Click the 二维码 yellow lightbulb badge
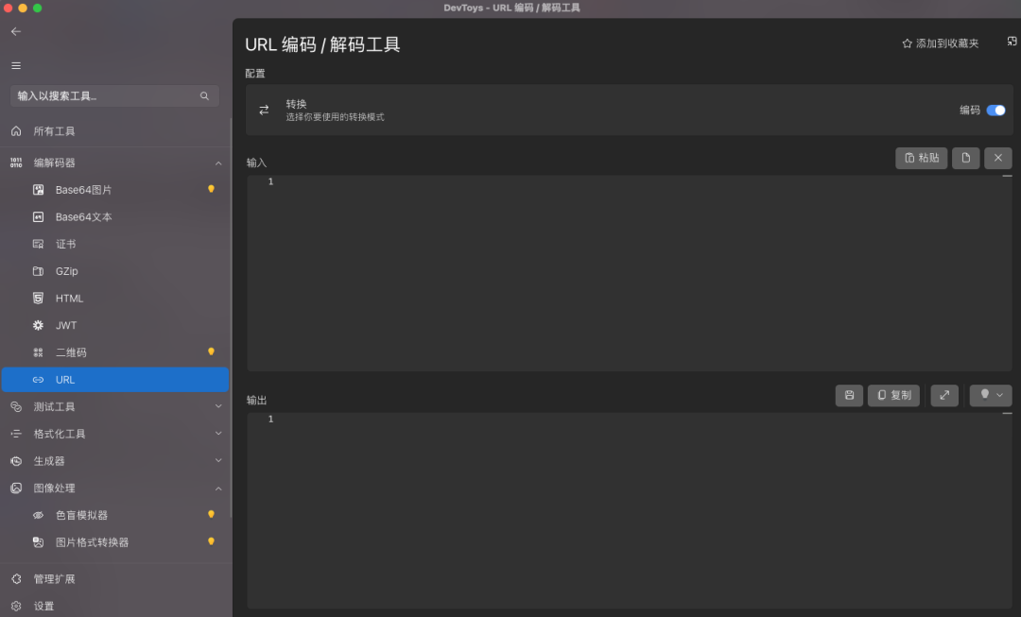Viewport: 1021px width, 617px height. pos(211,352)
